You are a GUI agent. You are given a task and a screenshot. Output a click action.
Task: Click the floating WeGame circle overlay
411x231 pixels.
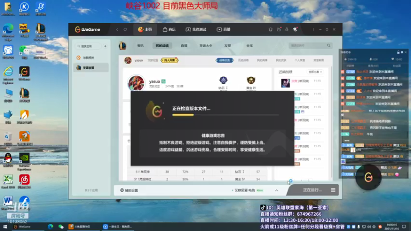368,177
